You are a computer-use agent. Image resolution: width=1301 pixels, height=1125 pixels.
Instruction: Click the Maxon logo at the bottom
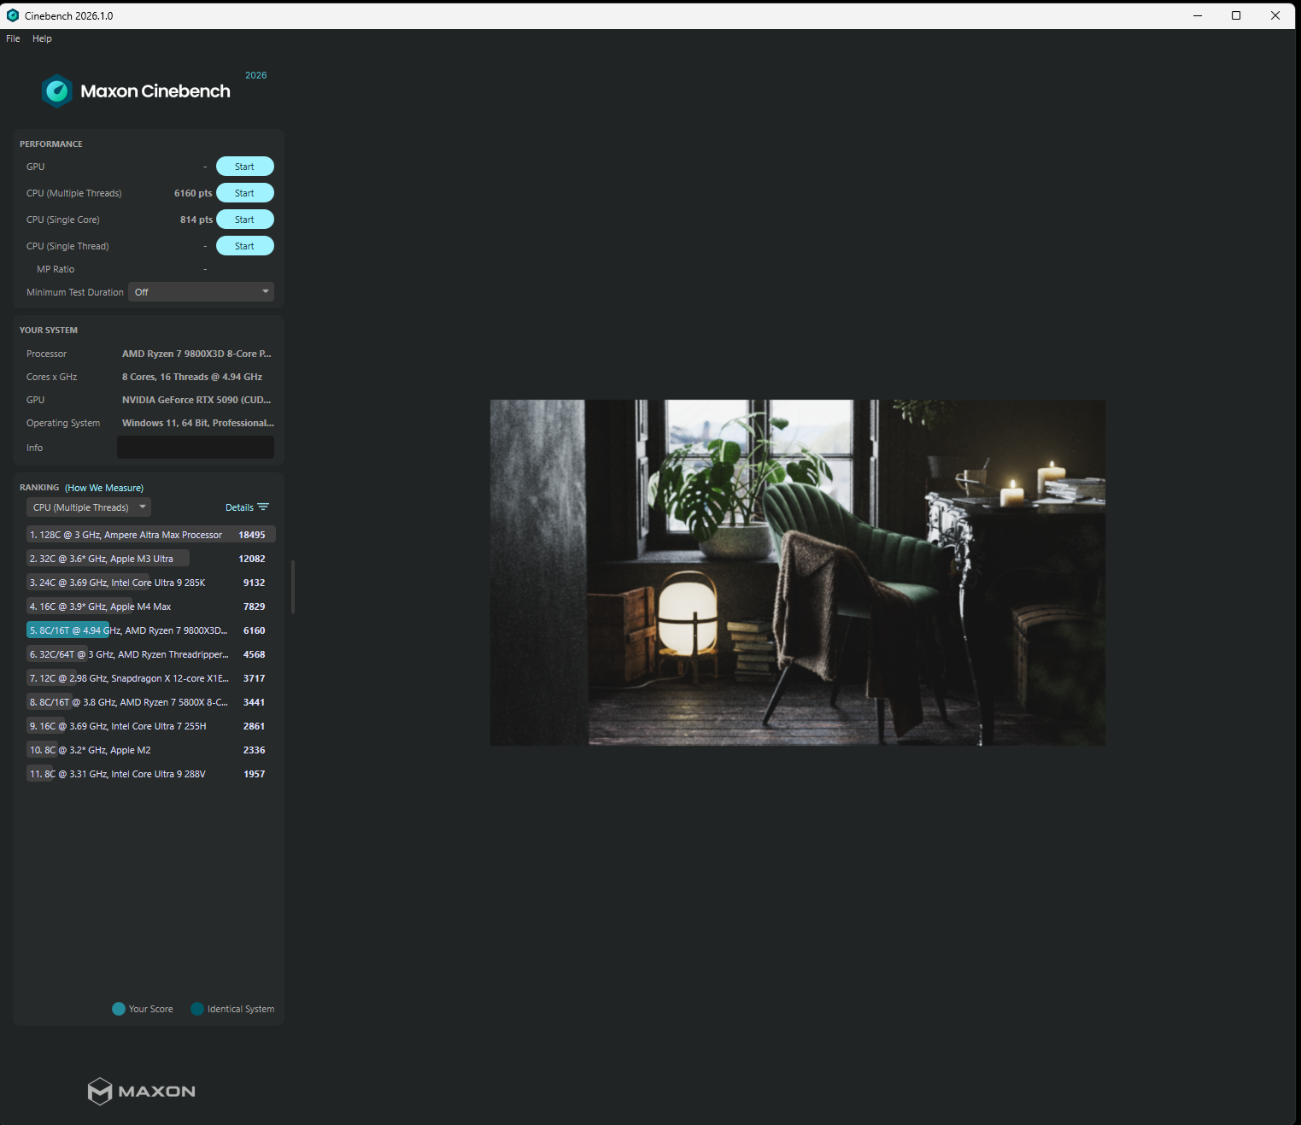pos(142,1091)
